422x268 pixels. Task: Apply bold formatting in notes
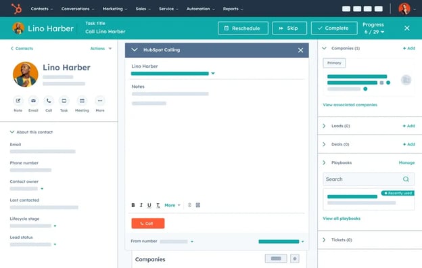click(133, 205)
